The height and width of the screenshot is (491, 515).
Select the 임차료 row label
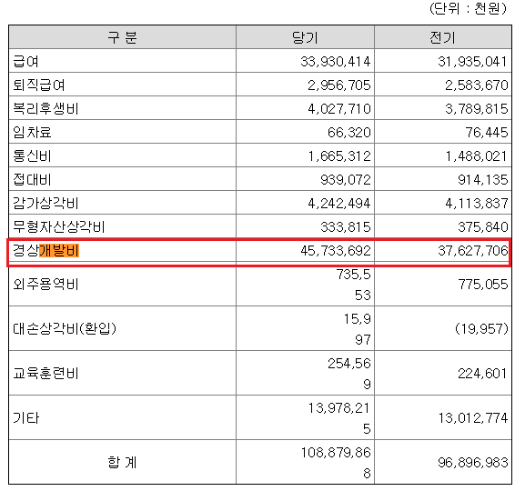click(x=32, y=132)
